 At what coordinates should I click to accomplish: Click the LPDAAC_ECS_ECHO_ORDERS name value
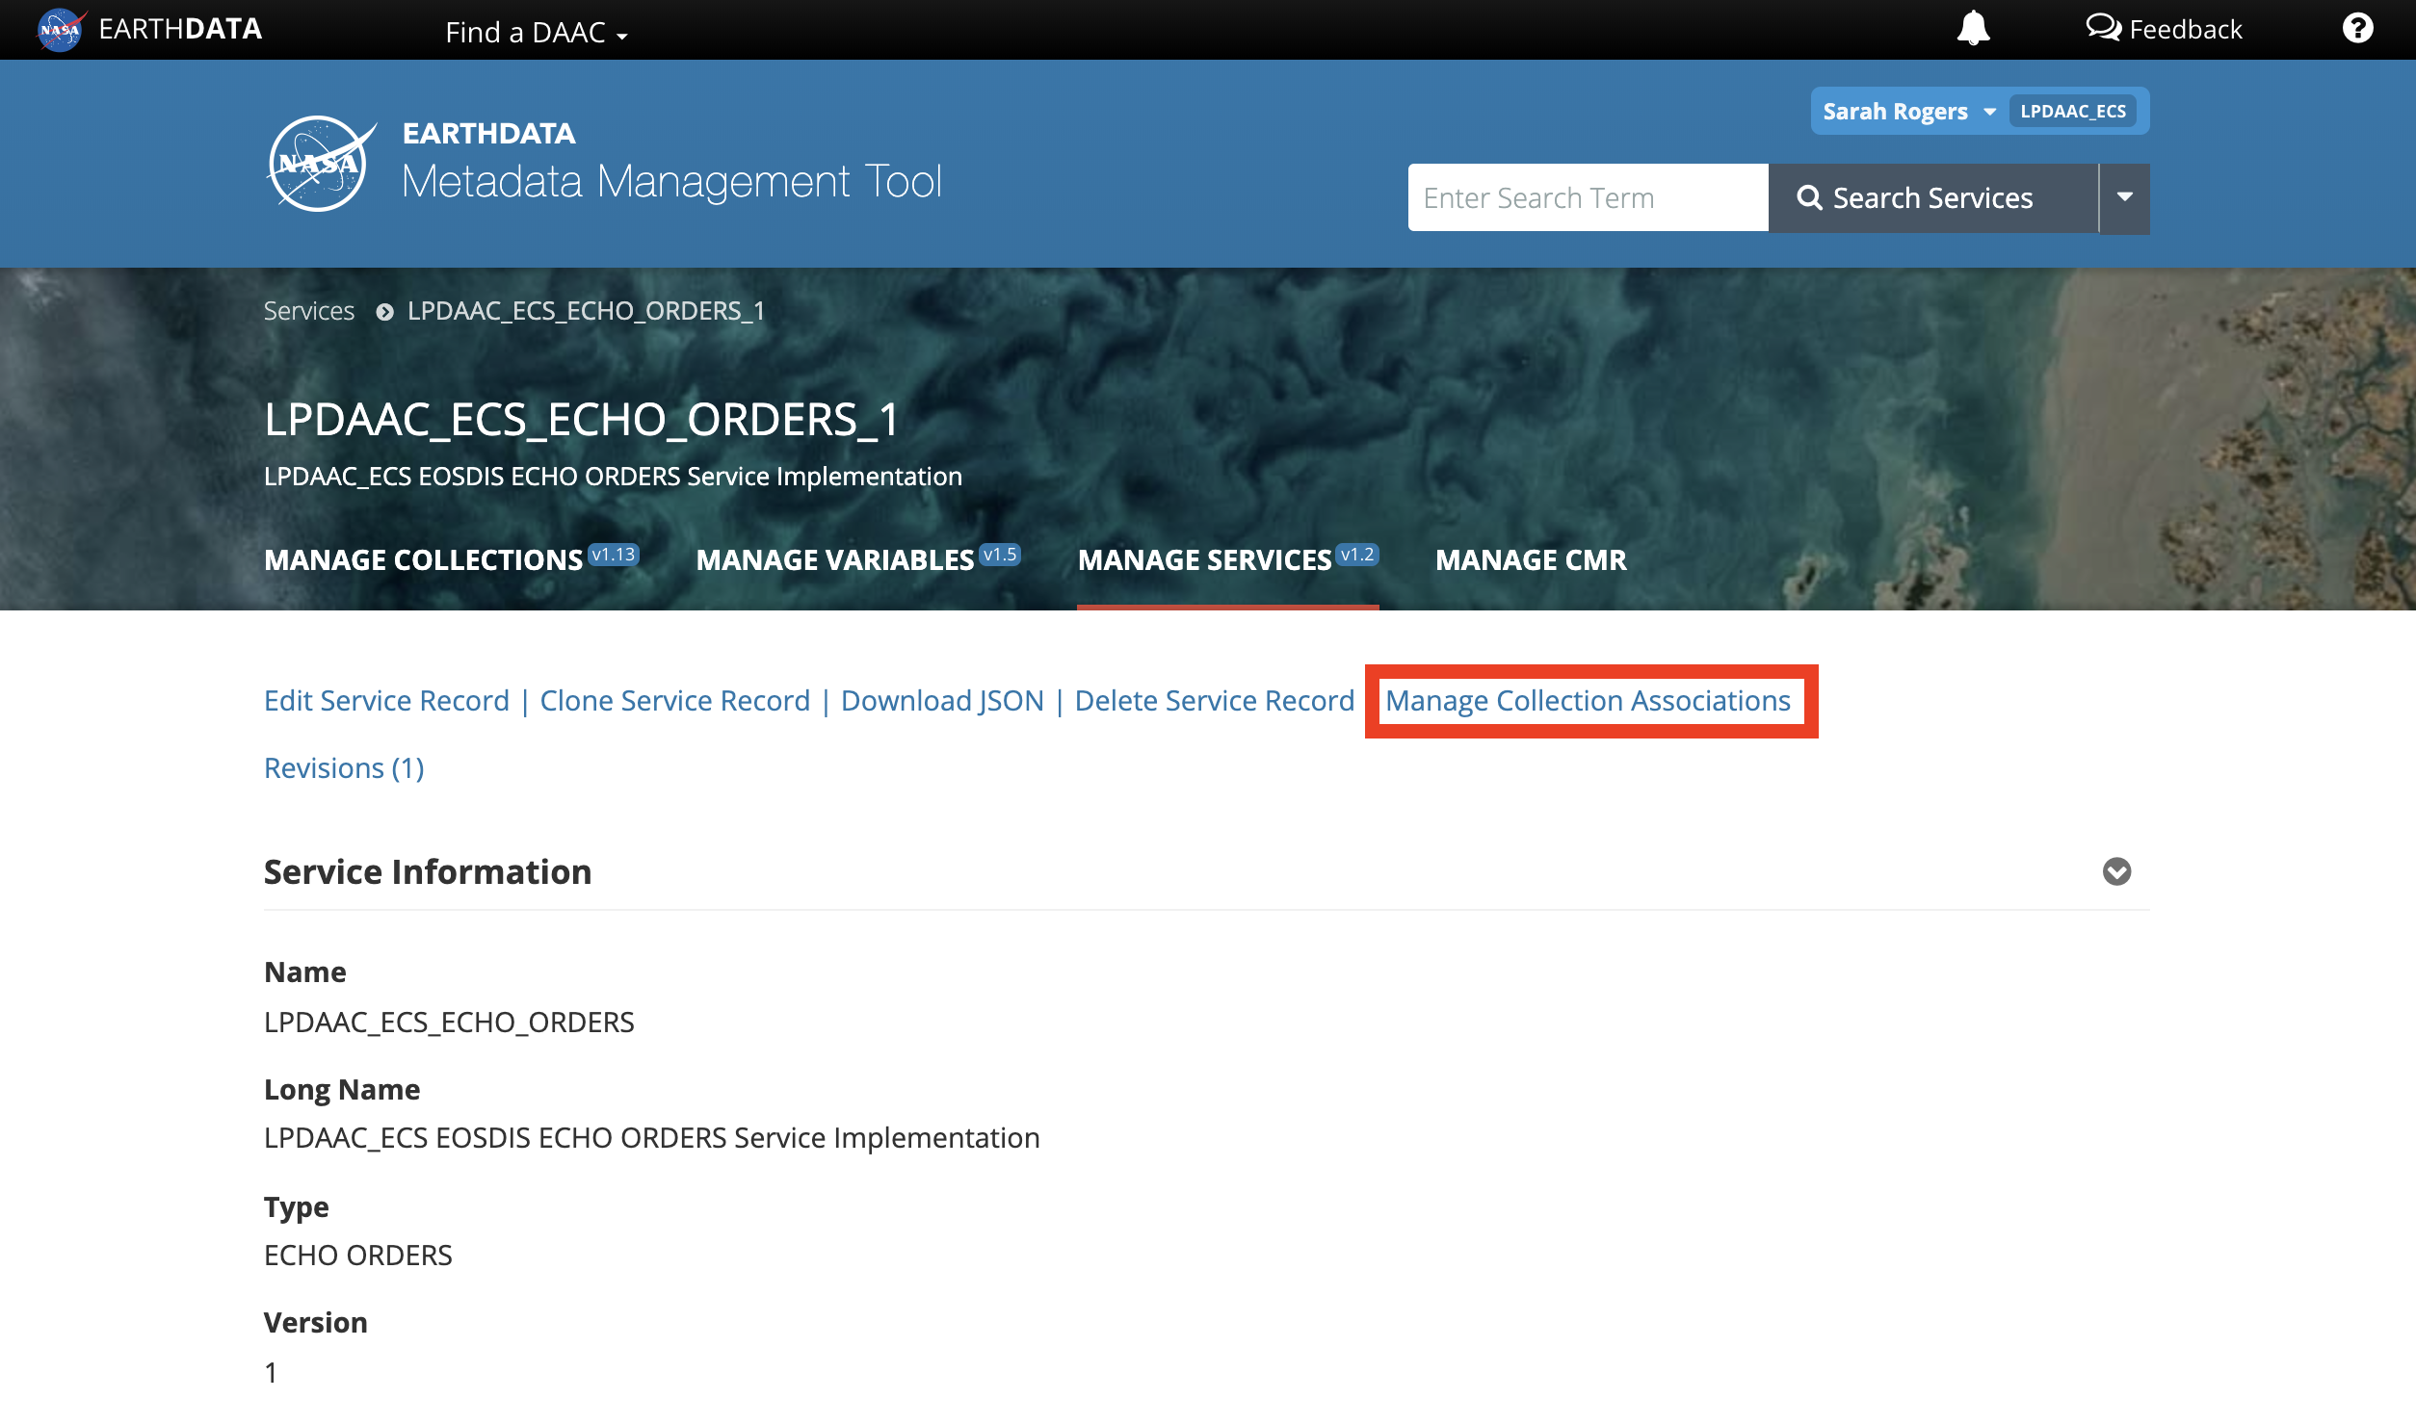click(449, 1022)
